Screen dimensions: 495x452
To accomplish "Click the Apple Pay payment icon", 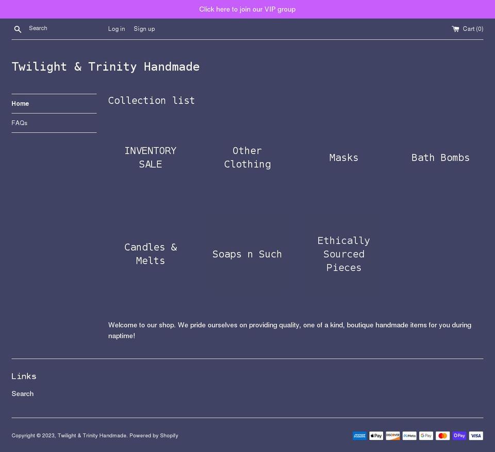I will 376,436.
